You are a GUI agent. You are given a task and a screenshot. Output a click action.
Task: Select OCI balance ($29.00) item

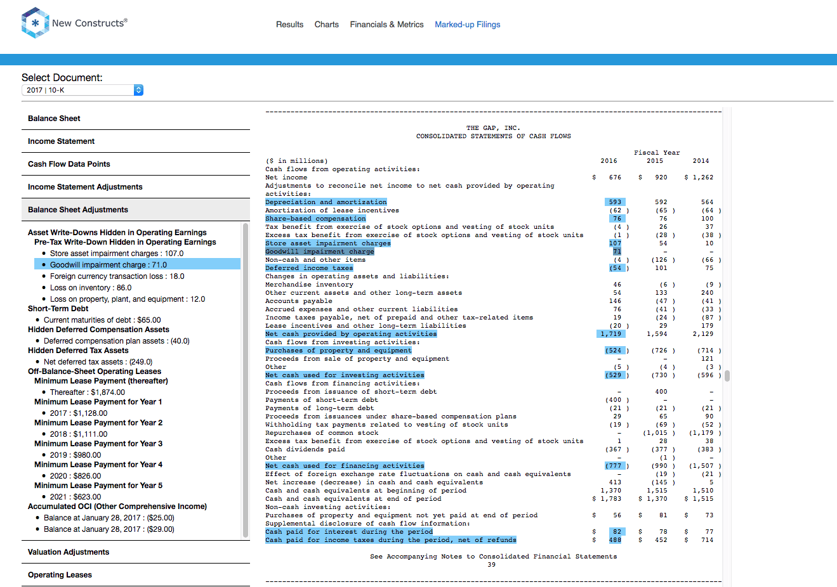109,529
